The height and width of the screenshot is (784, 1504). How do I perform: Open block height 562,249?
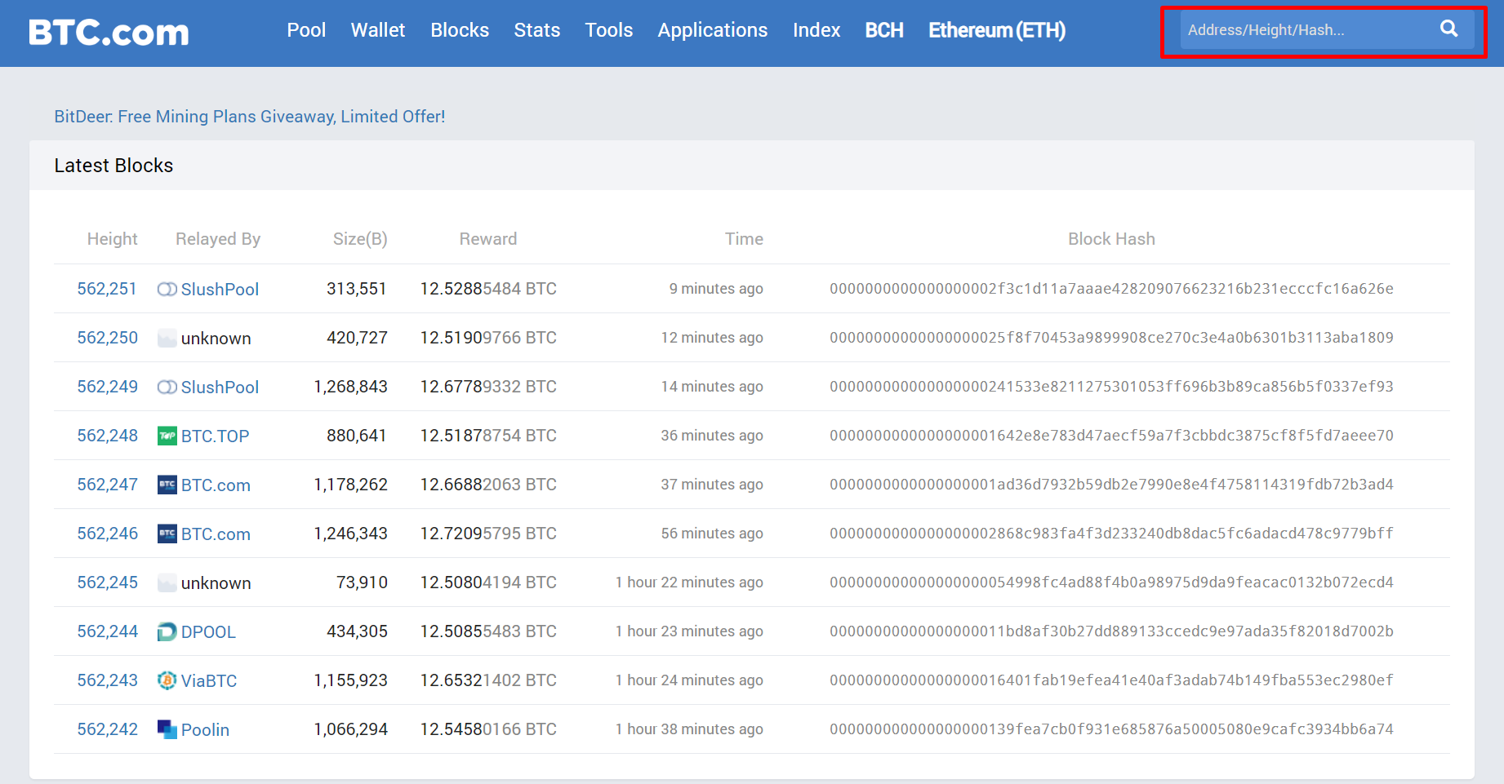click(107, 387)
